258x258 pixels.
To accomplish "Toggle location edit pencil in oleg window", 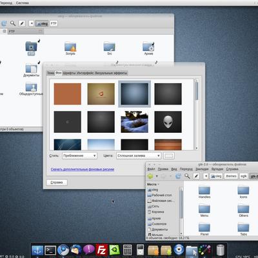I will pos(22,23).
